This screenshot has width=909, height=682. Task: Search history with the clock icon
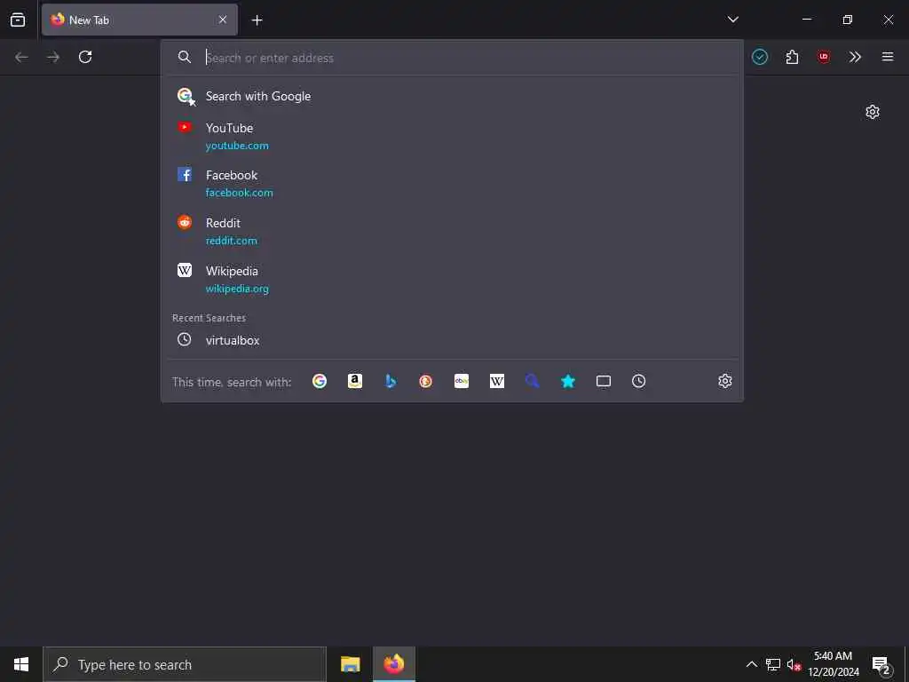pos(639,381)
